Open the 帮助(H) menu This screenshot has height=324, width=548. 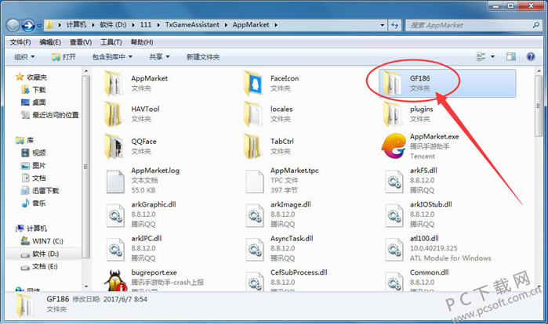pyautogui.click(x=142, y=42)
